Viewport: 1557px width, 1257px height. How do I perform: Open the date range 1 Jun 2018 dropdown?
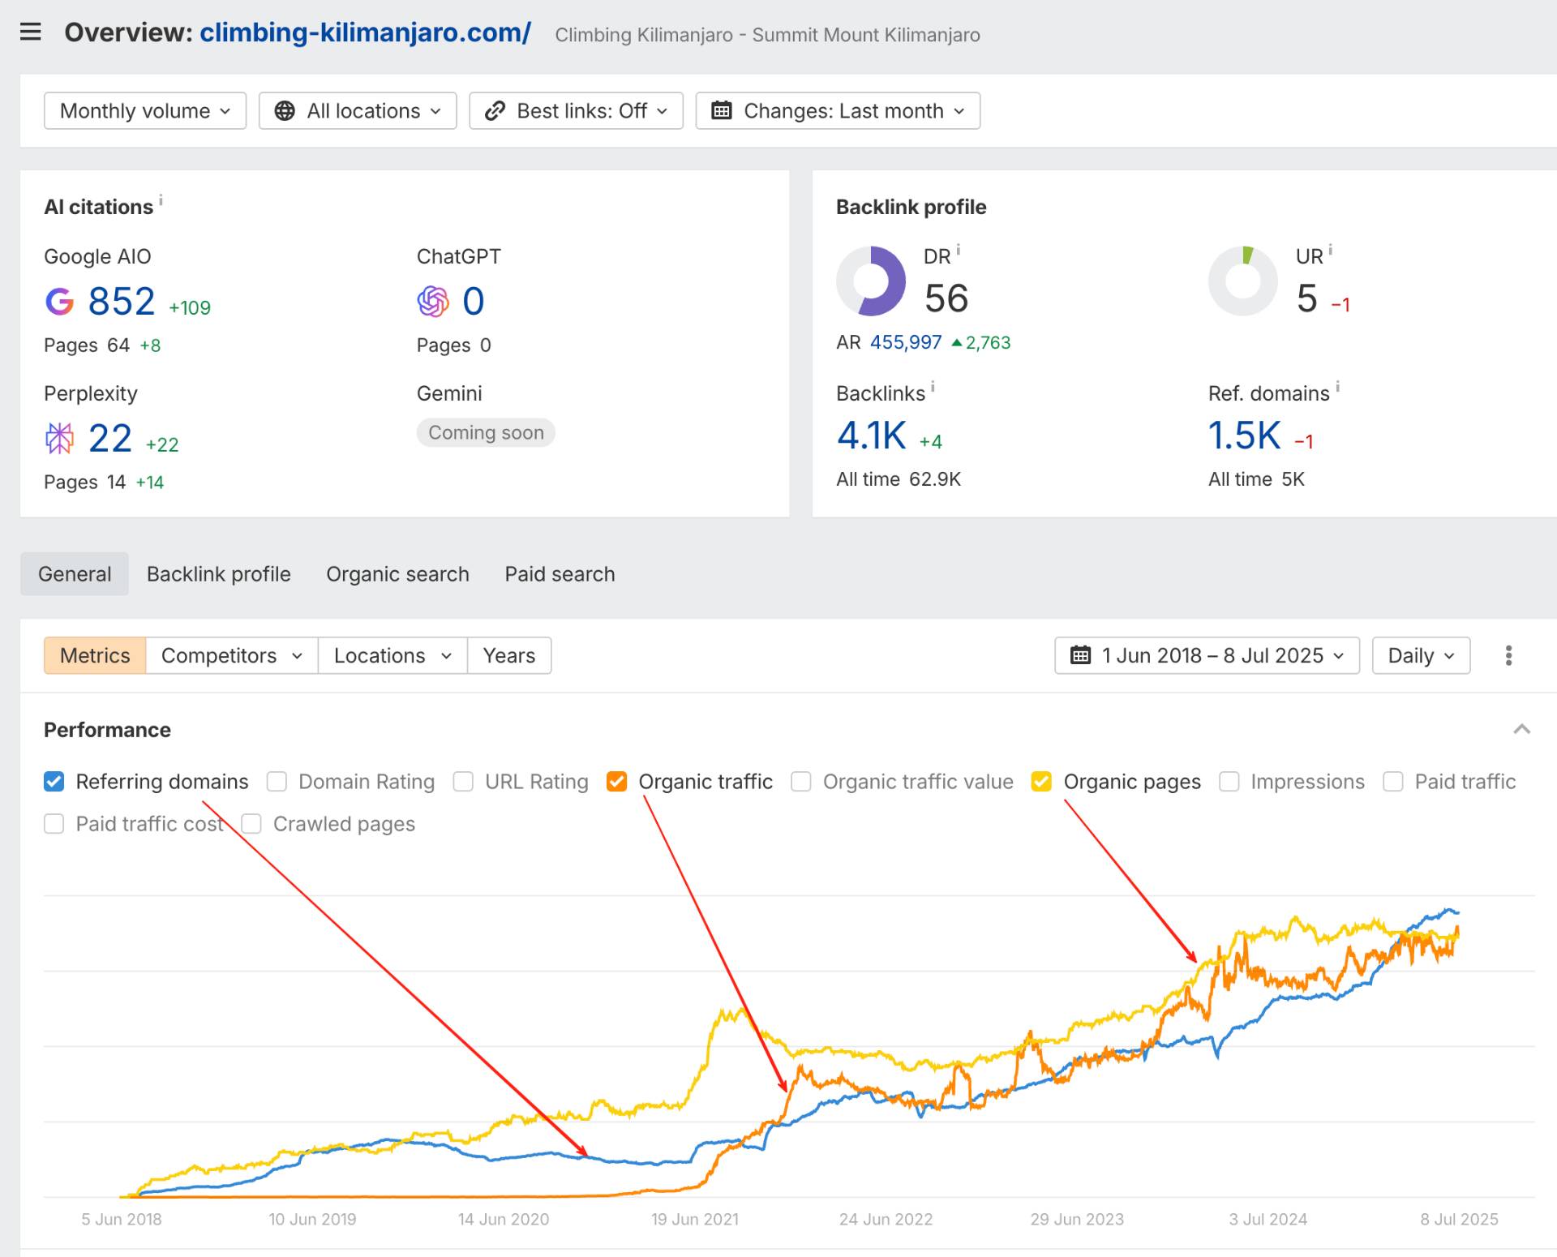coord(1207,655)
